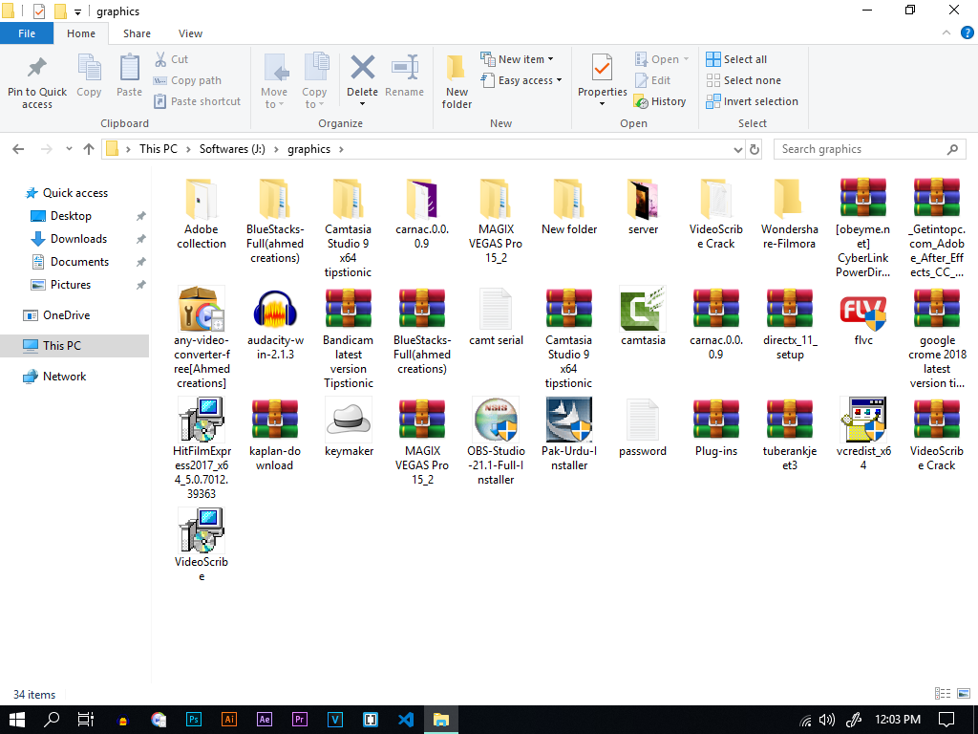Viewport: 978px width, 734px height.
Task: Switch to the Share tab
Action: 137,32
